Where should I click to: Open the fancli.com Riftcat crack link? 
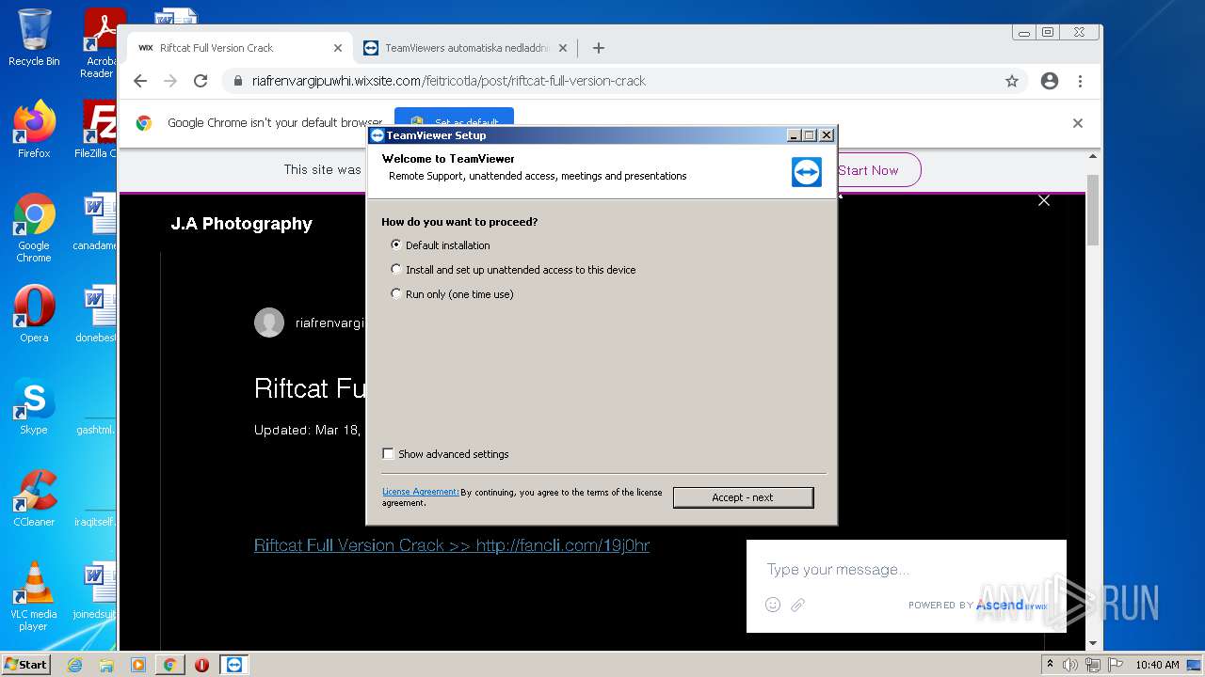(452, 545)
